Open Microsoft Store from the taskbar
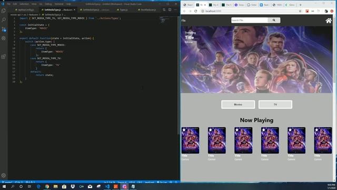Image resolution: width=337 pixels, height=190 pixels. pos(64,186)
